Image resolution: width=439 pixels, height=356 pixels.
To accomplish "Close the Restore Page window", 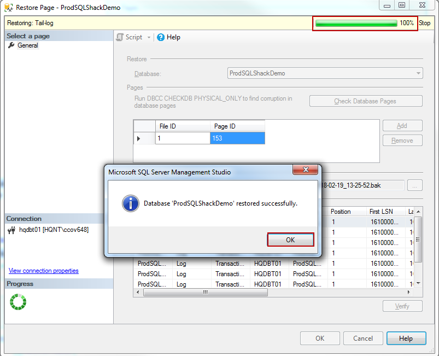I will (x=422, y=5).
